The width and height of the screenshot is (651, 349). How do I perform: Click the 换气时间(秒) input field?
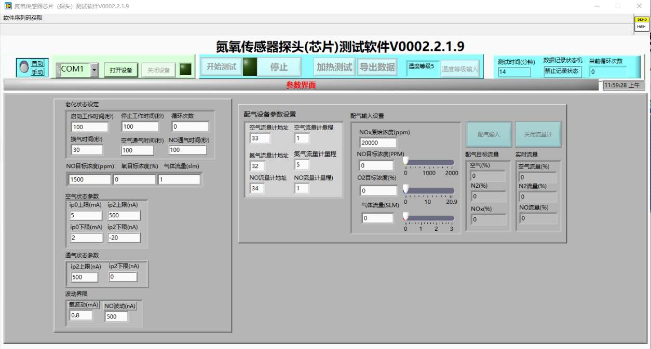tap(87, 150)
